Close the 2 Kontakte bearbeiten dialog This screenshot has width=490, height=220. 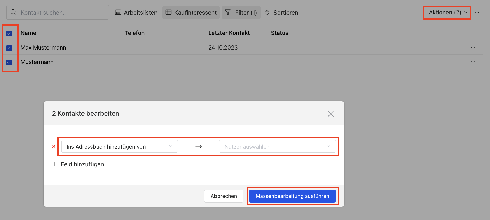[x=331, y=114]
